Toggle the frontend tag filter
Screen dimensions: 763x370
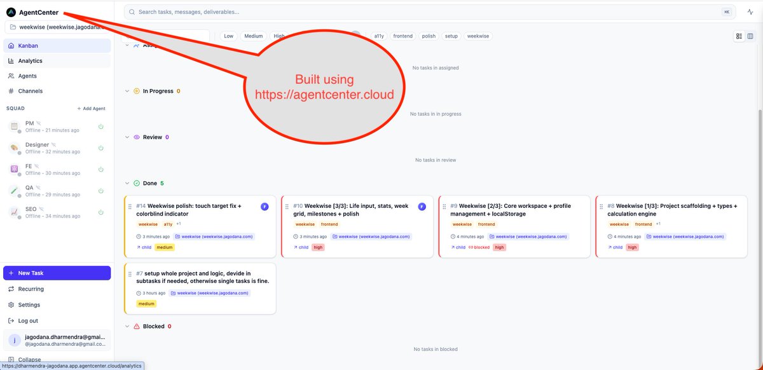tap(403, 36)
